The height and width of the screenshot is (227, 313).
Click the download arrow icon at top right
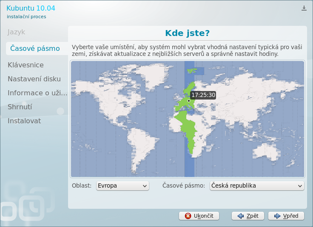[304, 8]
